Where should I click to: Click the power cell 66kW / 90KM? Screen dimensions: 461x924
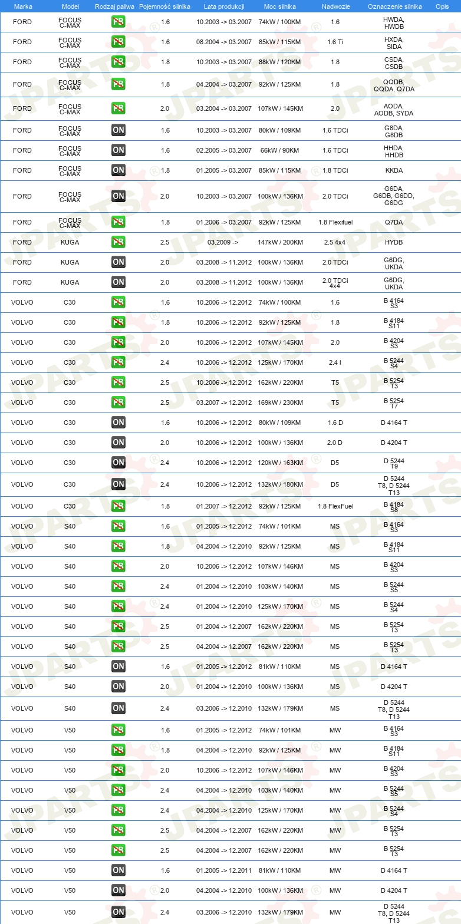280,151
